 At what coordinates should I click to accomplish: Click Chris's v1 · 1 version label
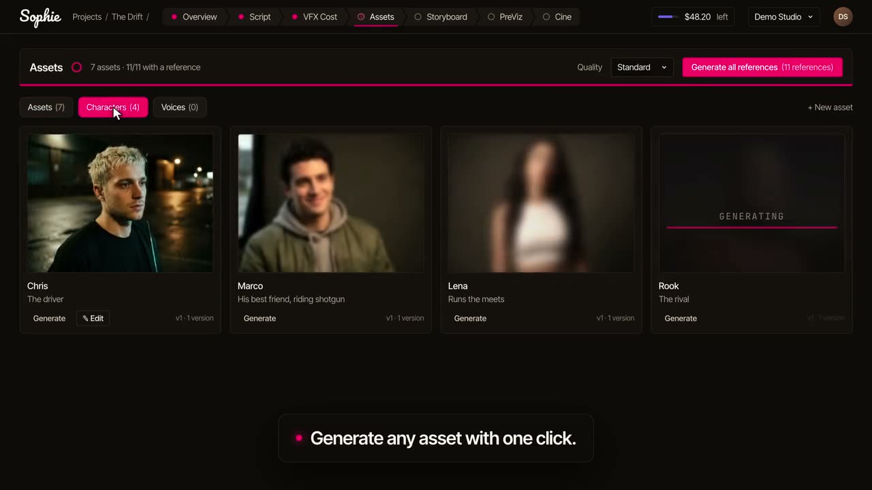194,318
